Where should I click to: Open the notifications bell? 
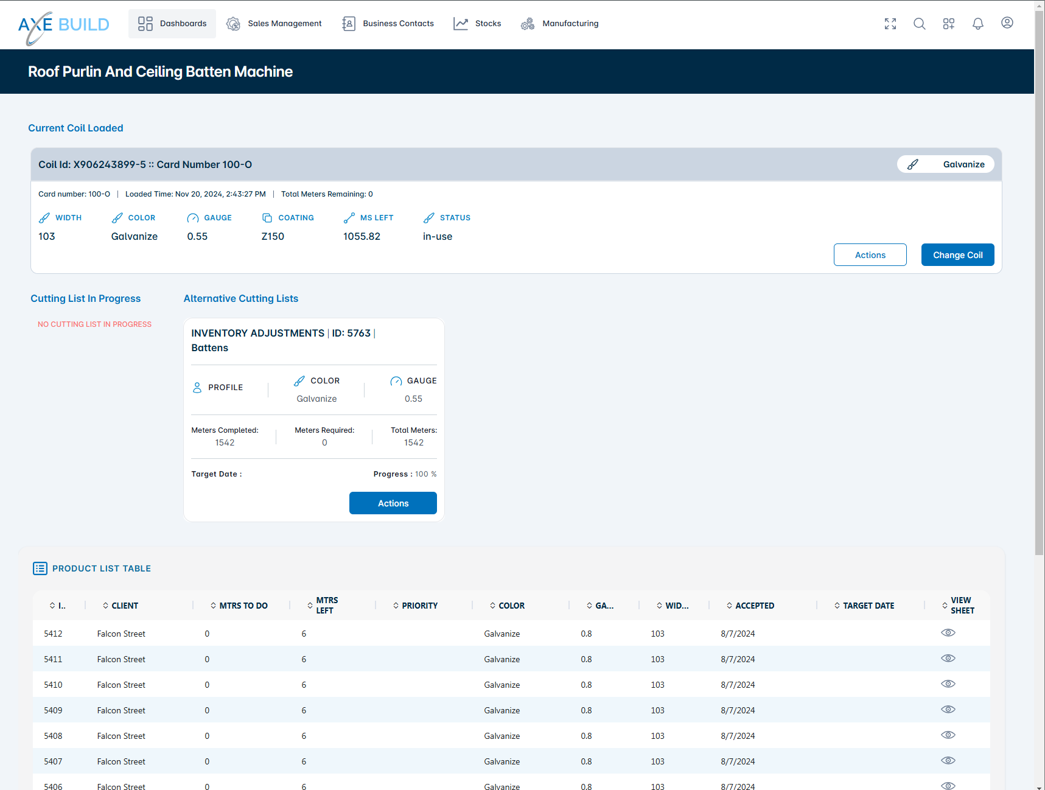pyautogui.click(x=978, y=24)
